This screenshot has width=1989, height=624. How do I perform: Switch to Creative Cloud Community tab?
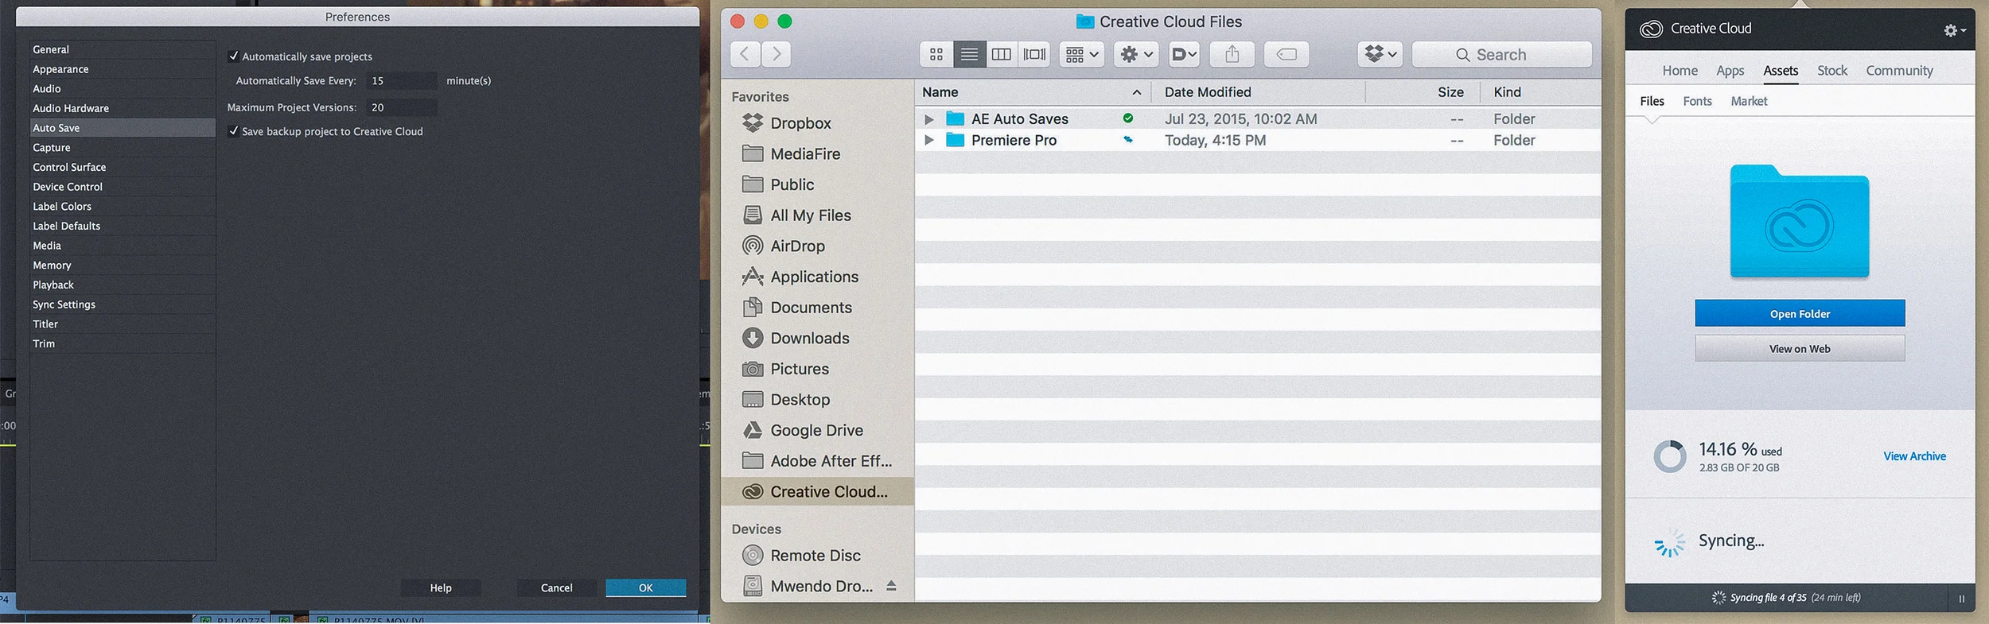pyautogui.click(x=1899, y=71)
